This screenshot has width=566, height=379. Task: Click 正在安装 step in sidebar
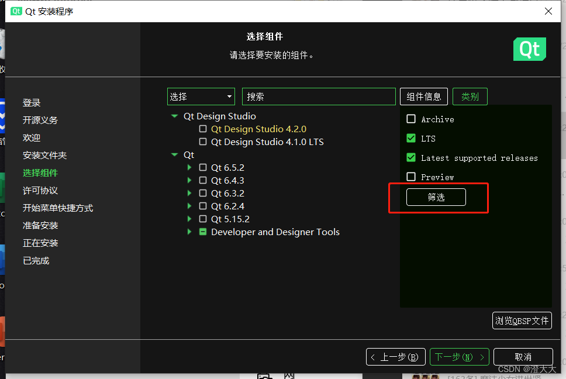40,243
